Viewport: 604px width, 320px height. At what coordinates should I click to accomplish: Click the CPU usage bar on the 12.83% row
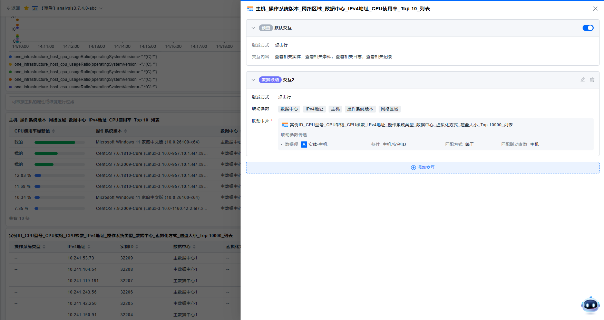[38, 175]
